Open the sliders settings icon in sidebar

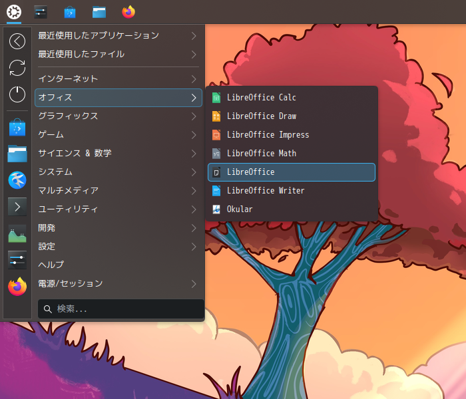(x=17, y=260)
